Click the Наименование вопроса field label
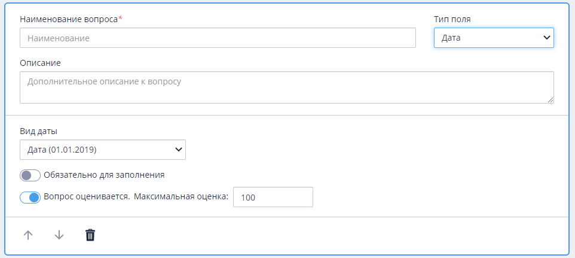This screenshot has width=575, height=258. coord(71,19)
